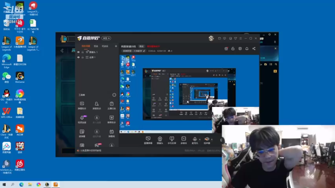Click the back arrow in League client window
The image size is (335, 188).
(x=62, y=51)
